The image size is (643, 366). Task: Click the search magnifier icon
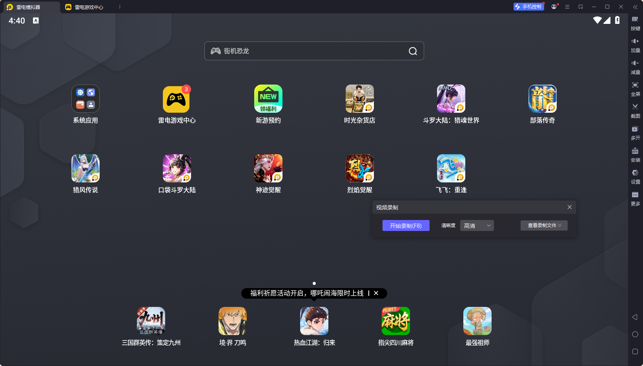[413, 51]
